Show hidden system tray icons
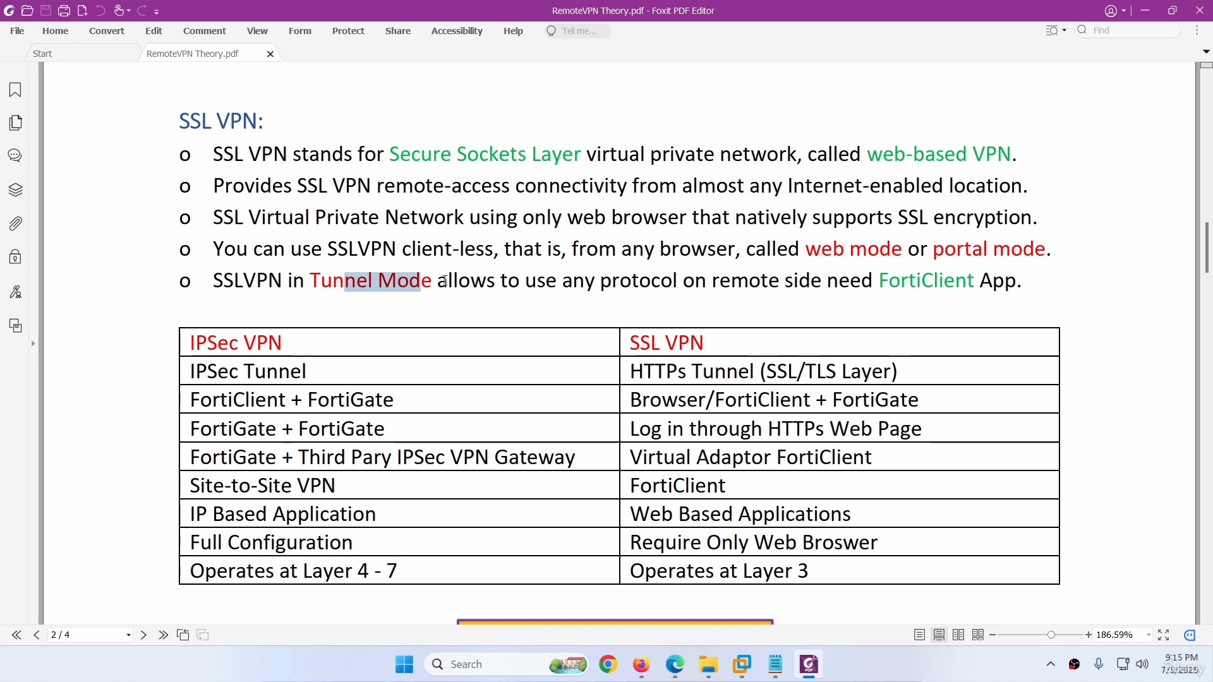 point(1051,664)
